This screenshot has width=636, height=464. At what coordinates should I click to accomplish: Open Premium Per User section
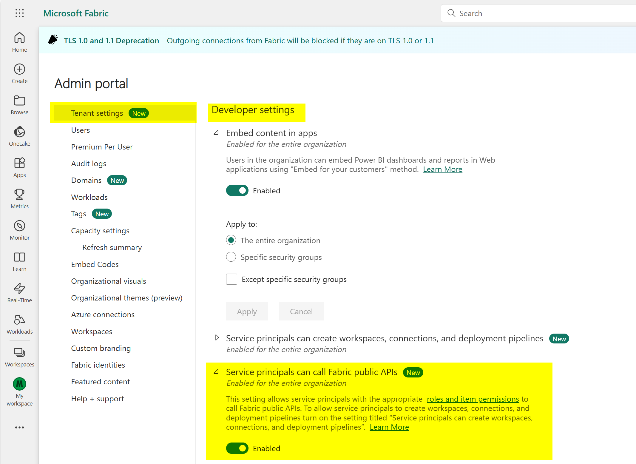click(102, 147)
